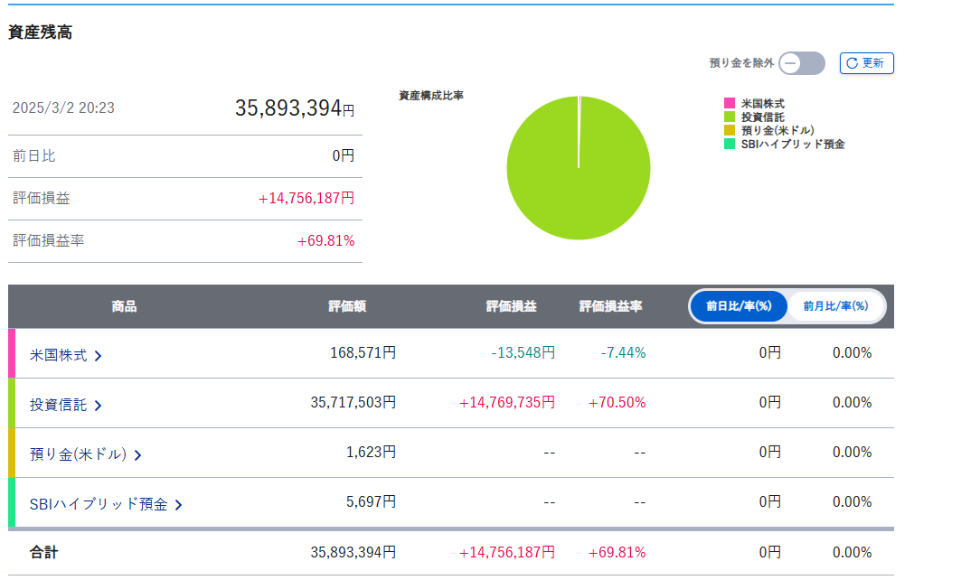Click chevron next to SBIハイブリッド預金

(x=179, y=505)
